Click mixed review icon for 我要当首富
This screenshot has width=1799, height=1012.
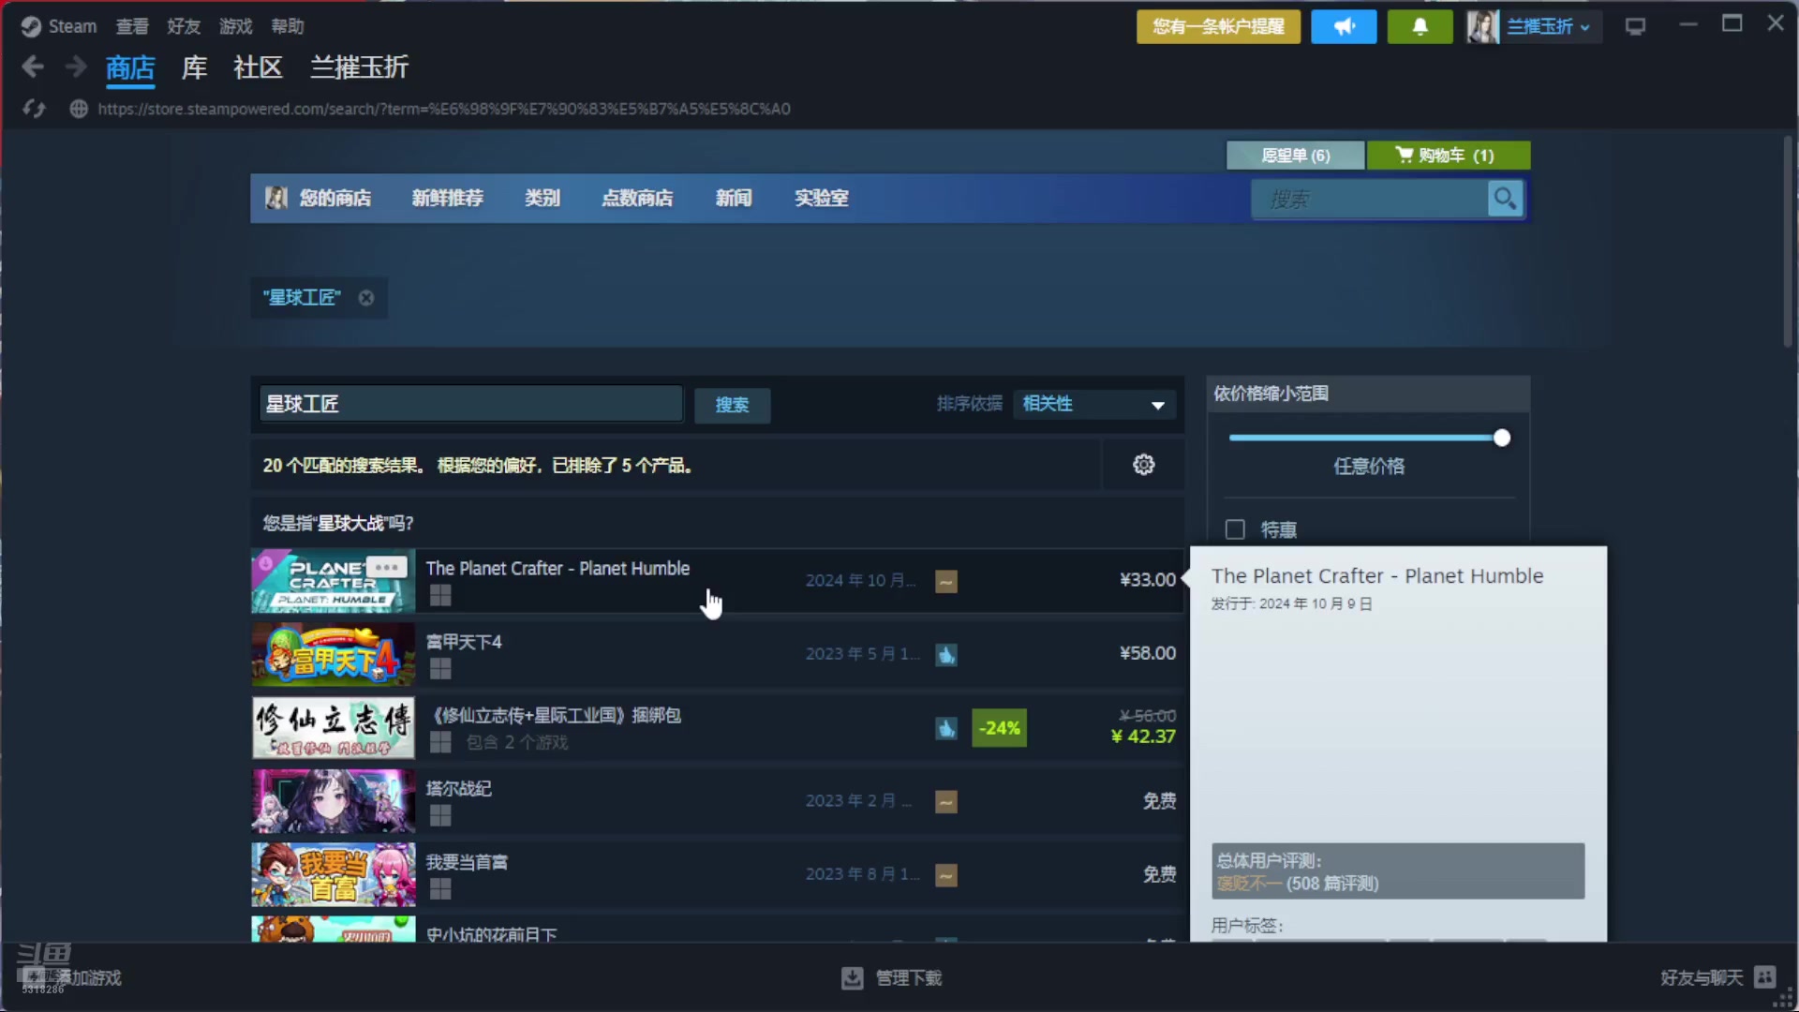click(x=946, y=875)
